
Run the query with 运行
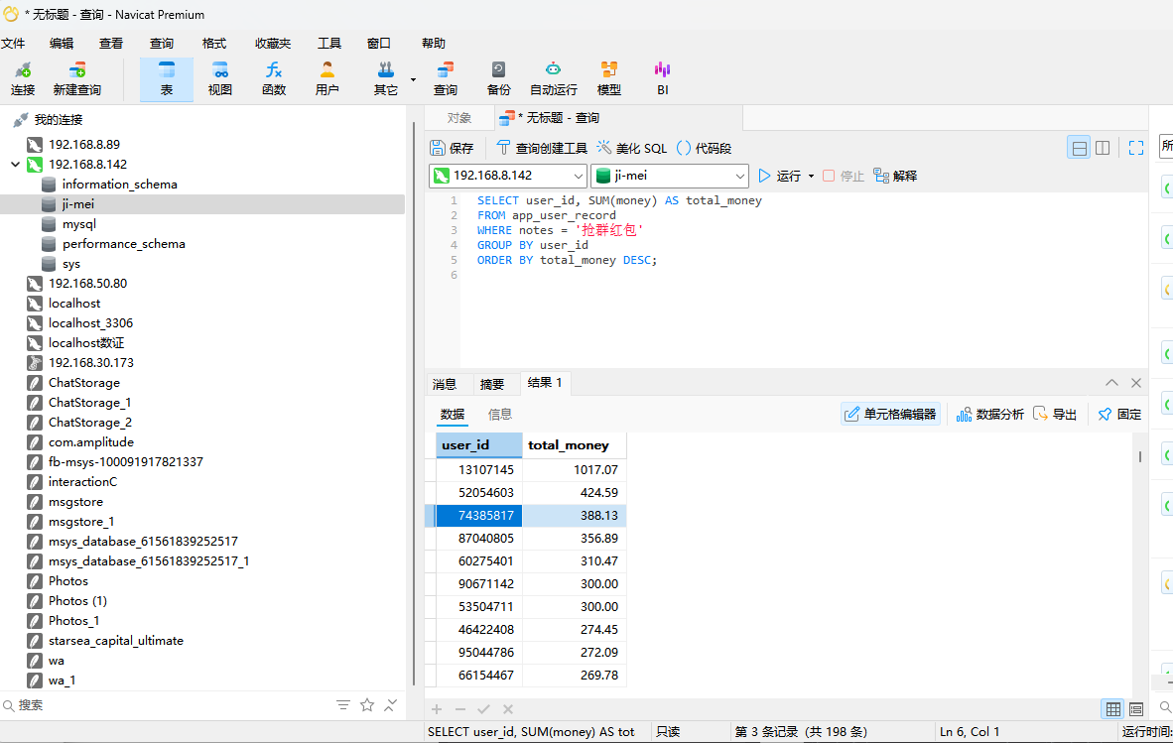(780, 176)
